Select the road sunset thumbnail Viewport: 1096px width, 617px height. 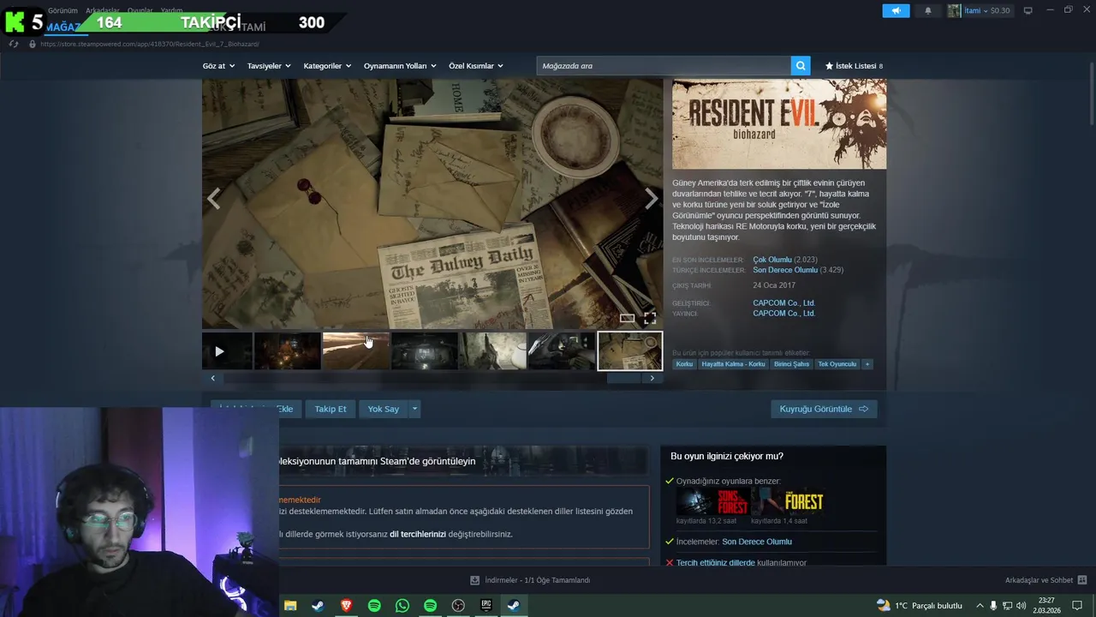[x=355, y=351]
